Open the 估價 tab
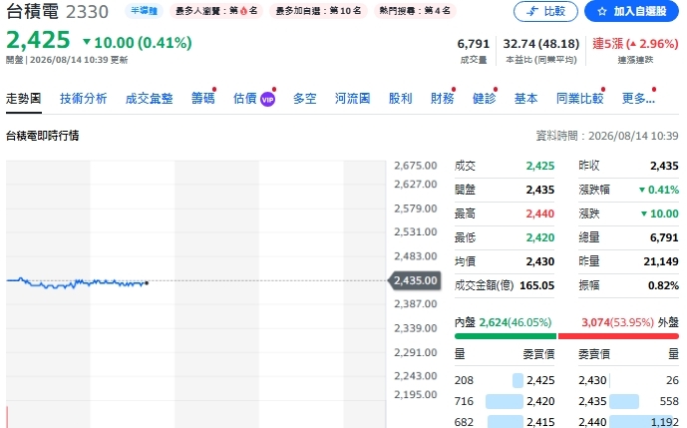This screenshot has height=428, width=687. tap(245, 98)
